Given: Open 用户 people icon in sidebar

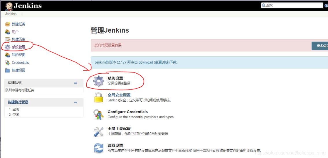Looking at the screenshot, I should [8, 32].
